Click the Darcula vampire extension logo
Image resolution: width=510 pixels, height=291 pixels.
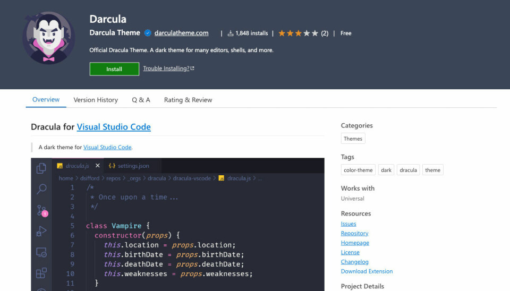49,38
